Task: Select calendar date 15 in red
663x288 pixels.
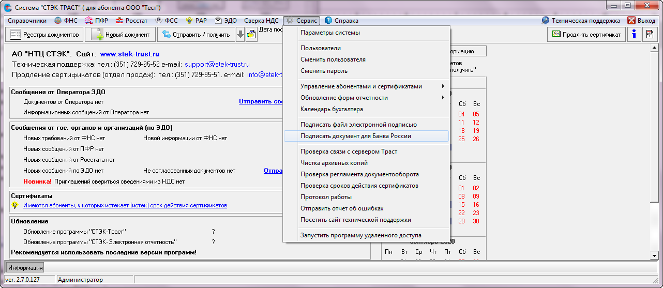Action: click(x=461, y=205)
